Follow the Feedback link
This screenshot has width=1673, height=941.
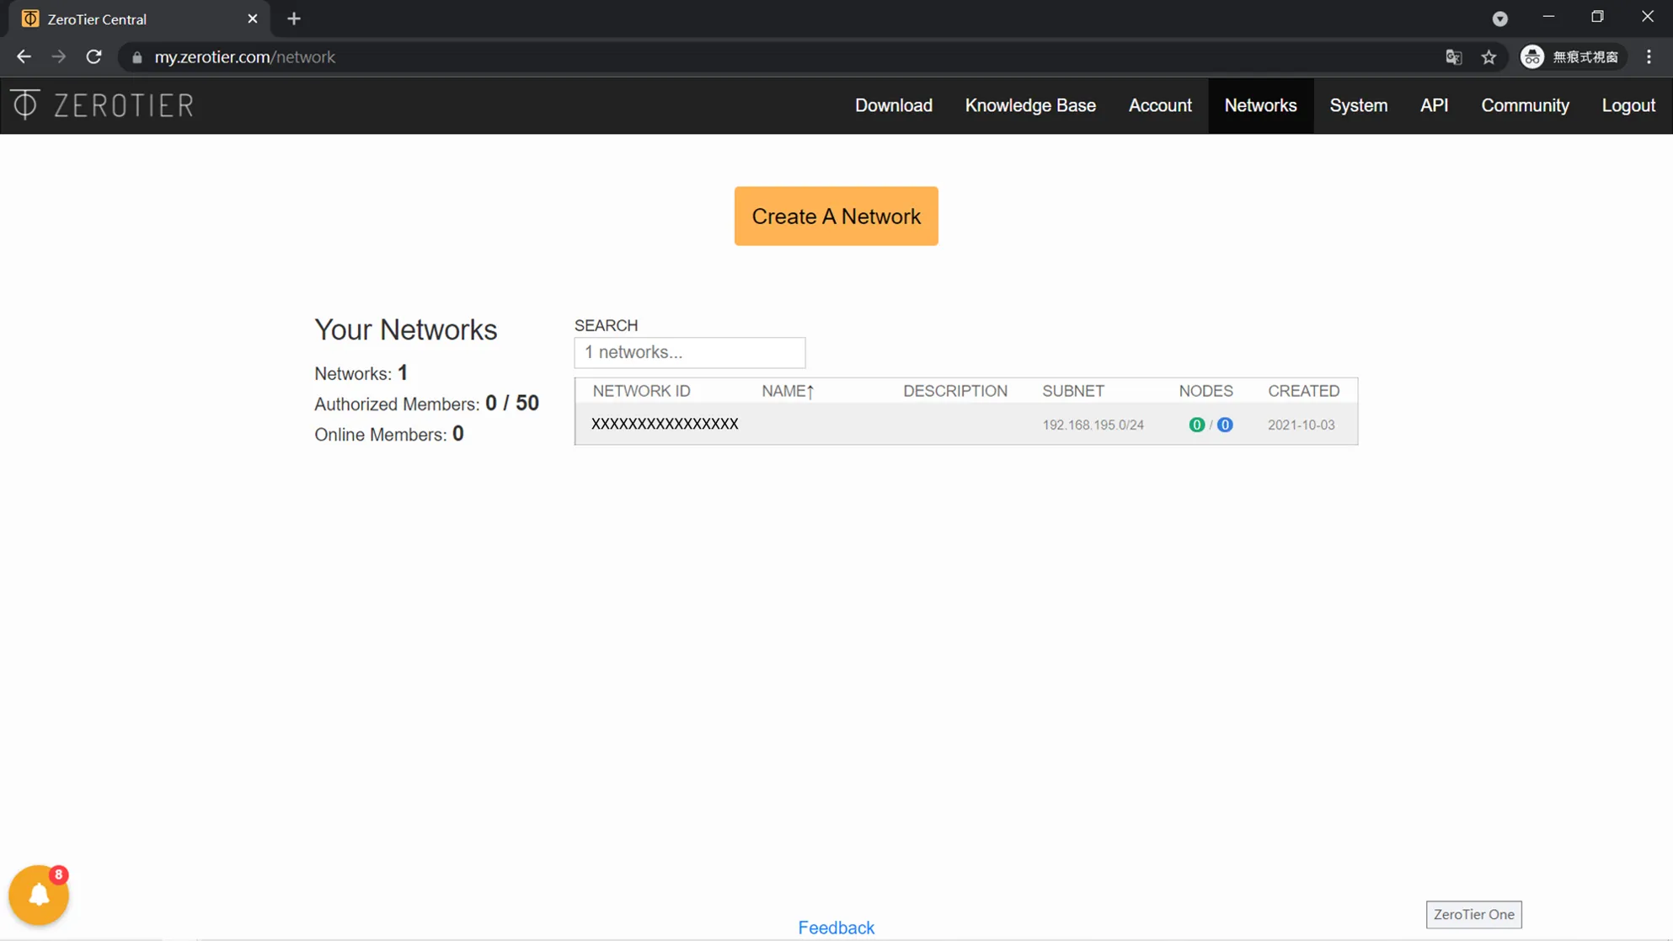(836, 928)
